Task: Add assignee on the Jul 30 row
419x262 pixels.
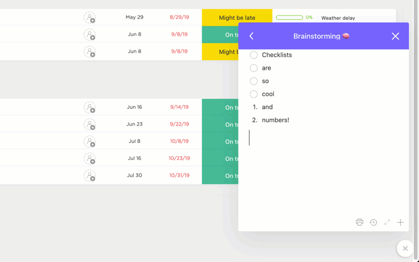Action: coord(90,176)
